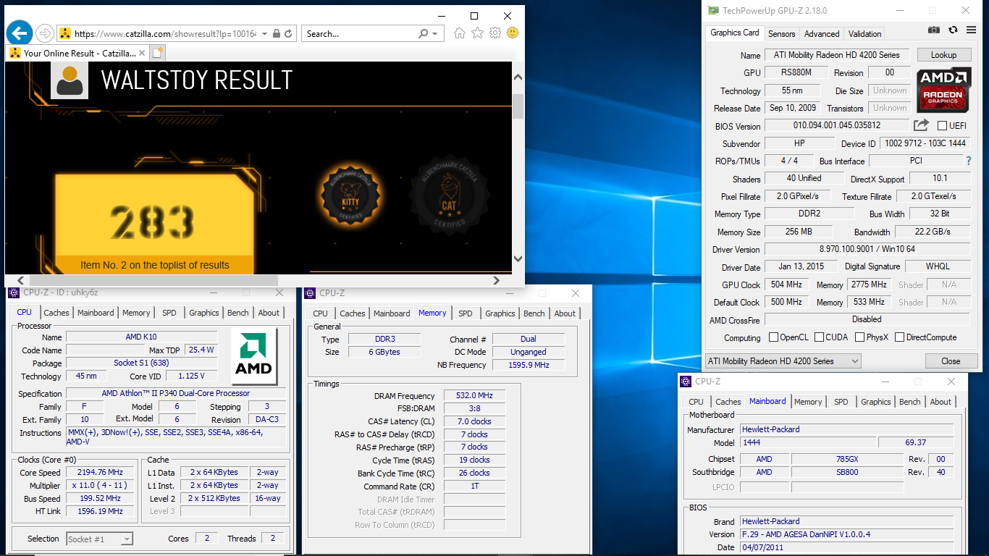Open About tab in CPU-Z ID window
This screenshot has width=989, height=556.
coord(269,313)
